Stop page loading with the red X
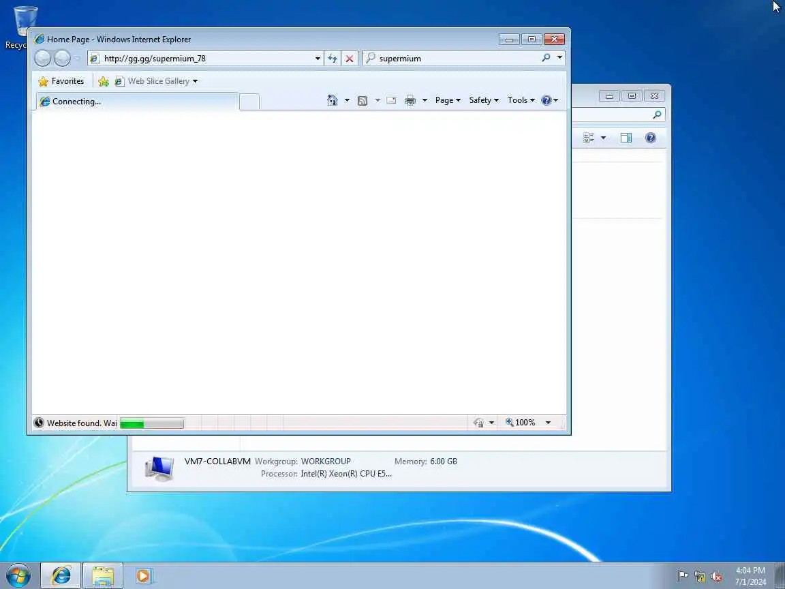Viewport: 785px width, 589px height. tap(350, 59)
